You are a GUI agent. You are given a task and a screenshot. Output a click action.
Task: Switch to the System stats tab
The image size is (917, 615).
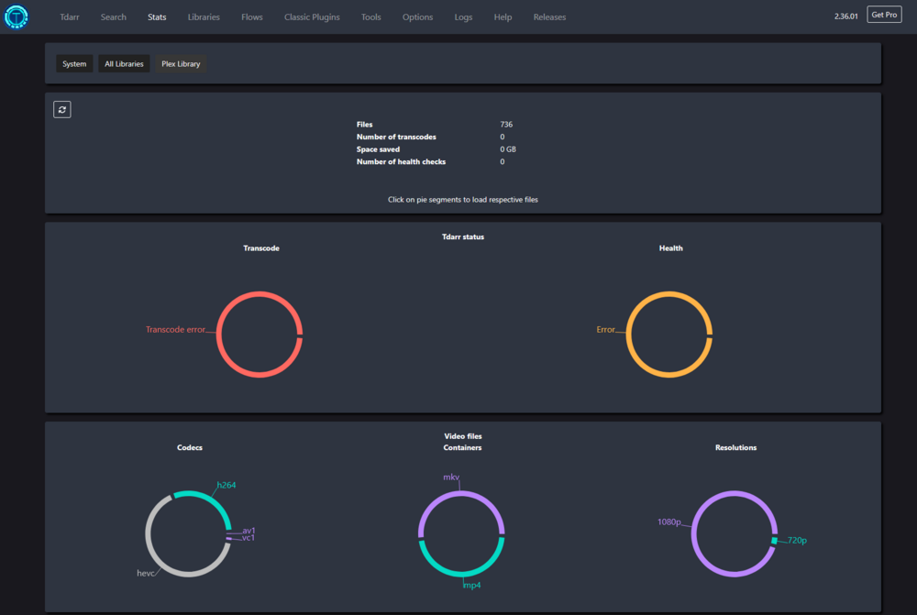pos(74,64)
